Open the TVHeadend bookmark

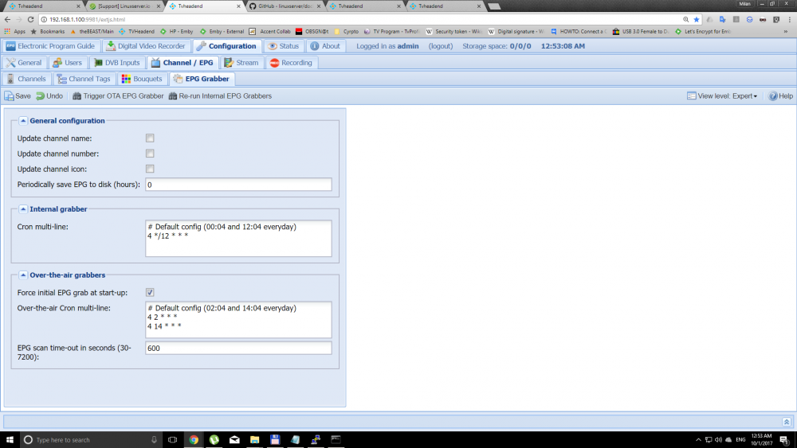(x=137, y=32)
